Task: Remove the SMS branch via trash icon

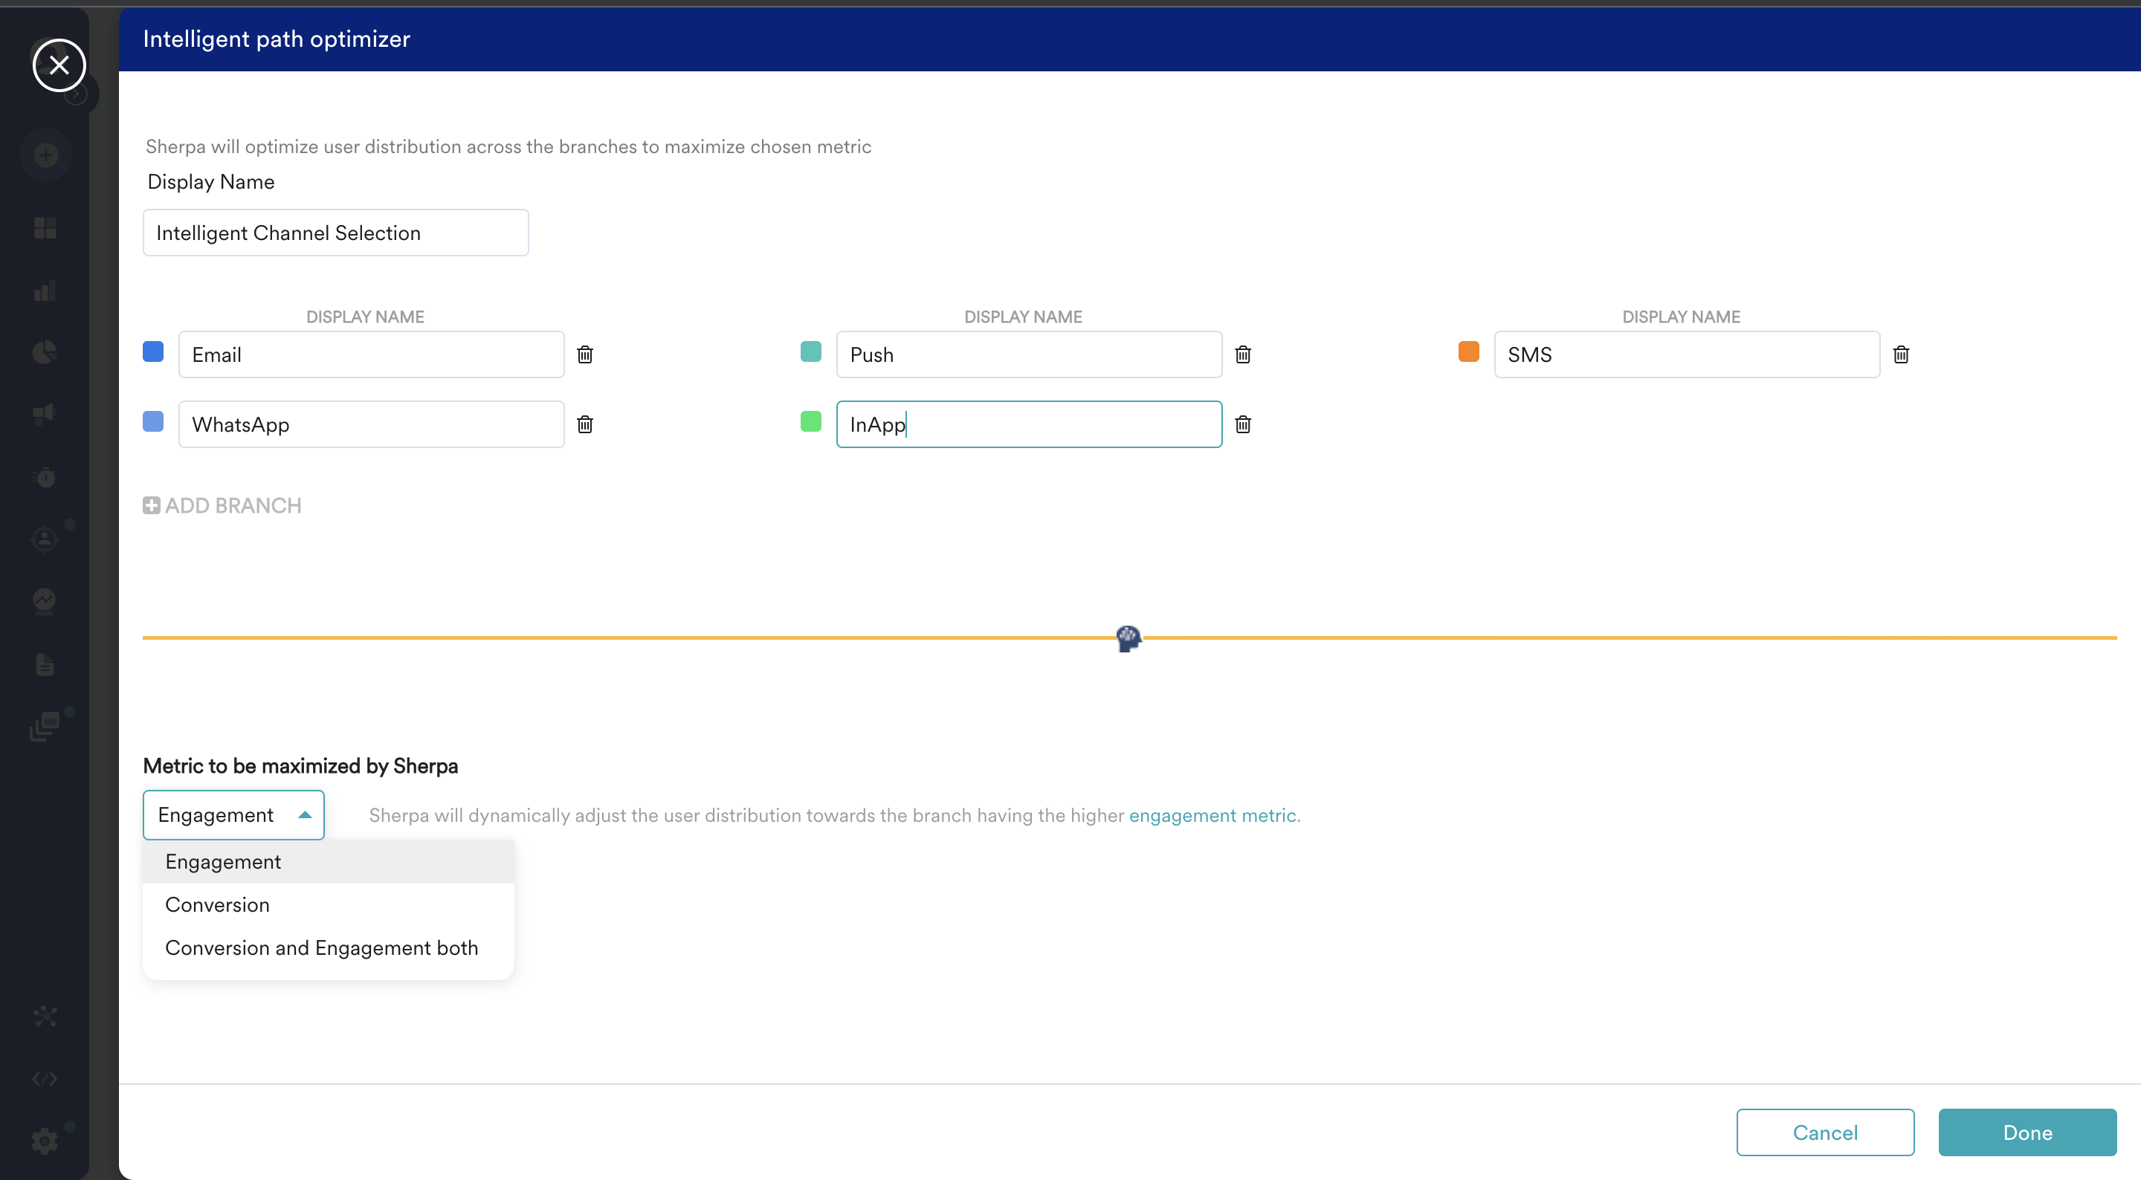Action: coord(1901,355)
